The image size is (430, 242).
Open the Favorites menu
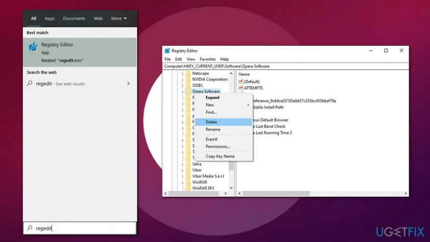tap(208, 59)
